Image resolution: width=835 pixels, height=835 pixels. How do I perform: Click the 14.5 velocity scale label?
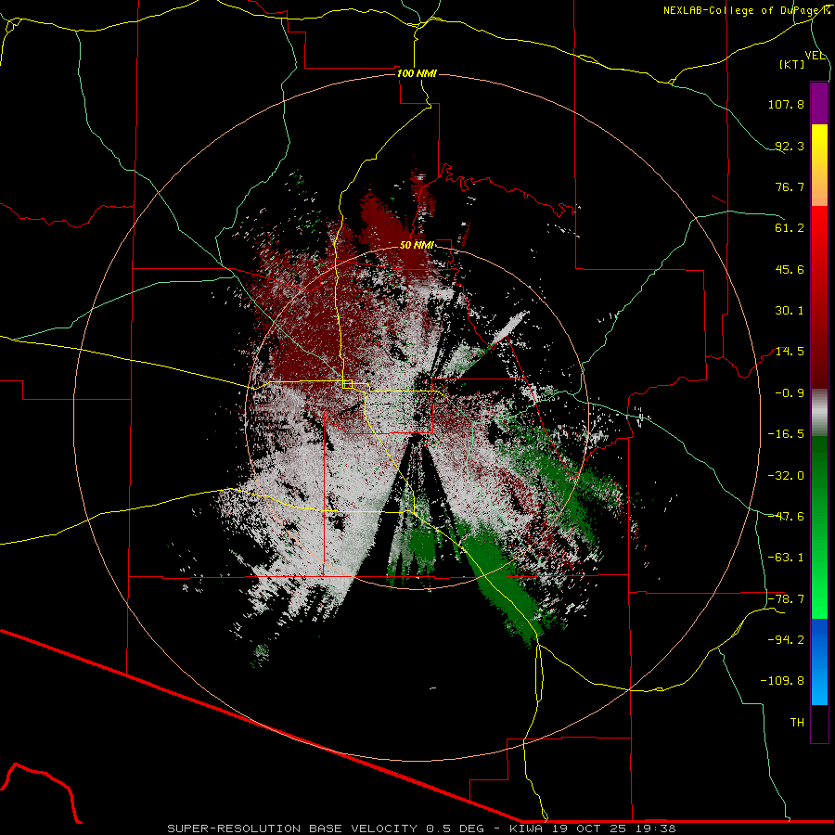pyautogui.click(x=790, y=352)
